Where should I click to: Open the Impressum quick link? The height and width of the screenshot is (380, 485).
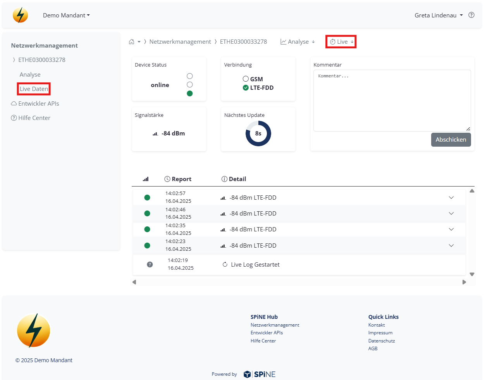[380, 333]
